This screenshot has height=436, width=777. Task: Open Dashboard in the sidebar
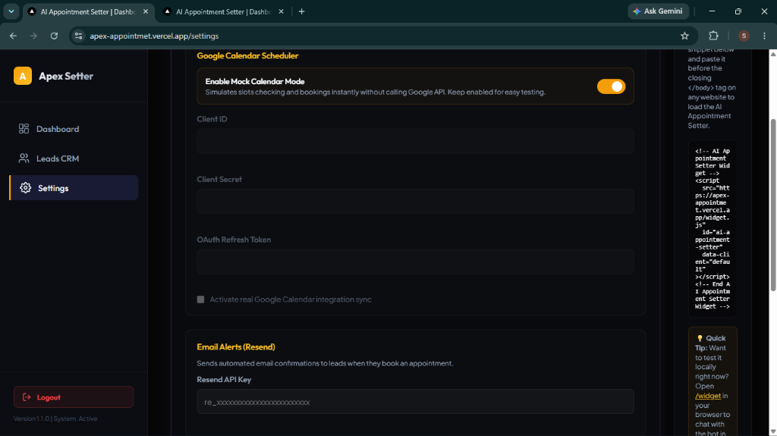tap(74, 129)
